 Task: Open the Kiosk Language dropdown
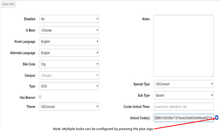pyautogui.click(x=69, y=41)
